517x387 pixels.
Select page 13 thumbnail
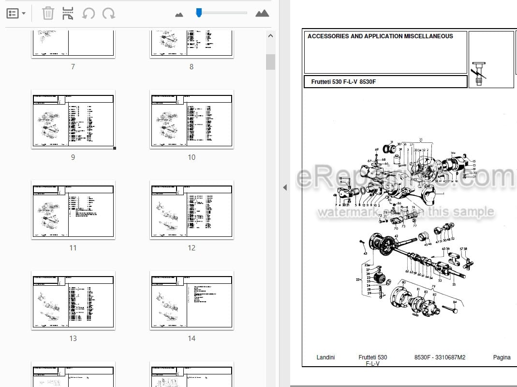(73, 300)
